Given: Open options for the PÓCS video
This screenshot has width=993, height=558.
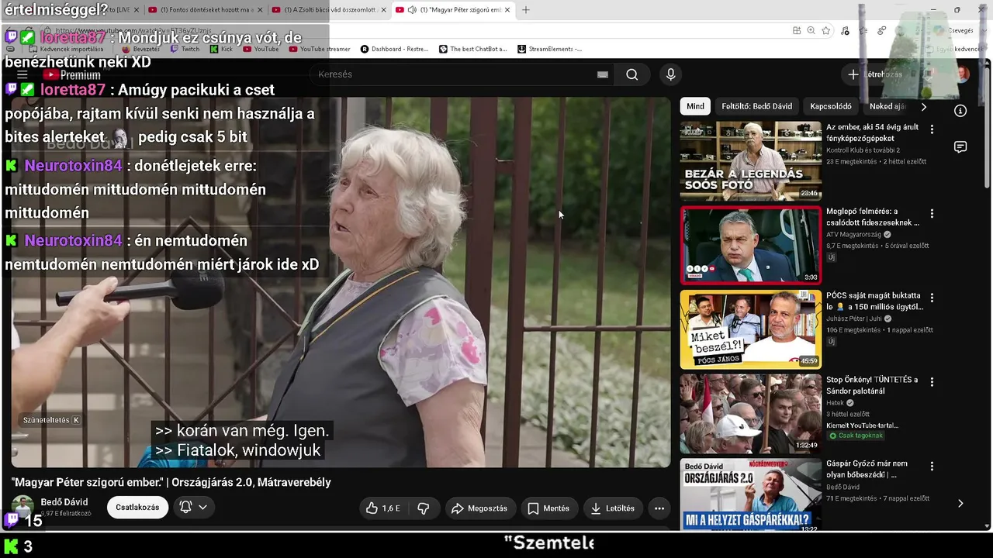Looking at the screenshot, I should (932, 298).
